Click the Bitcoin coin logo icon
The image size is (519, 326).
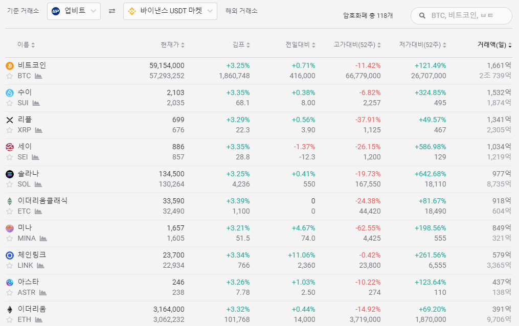click(9, 65)
